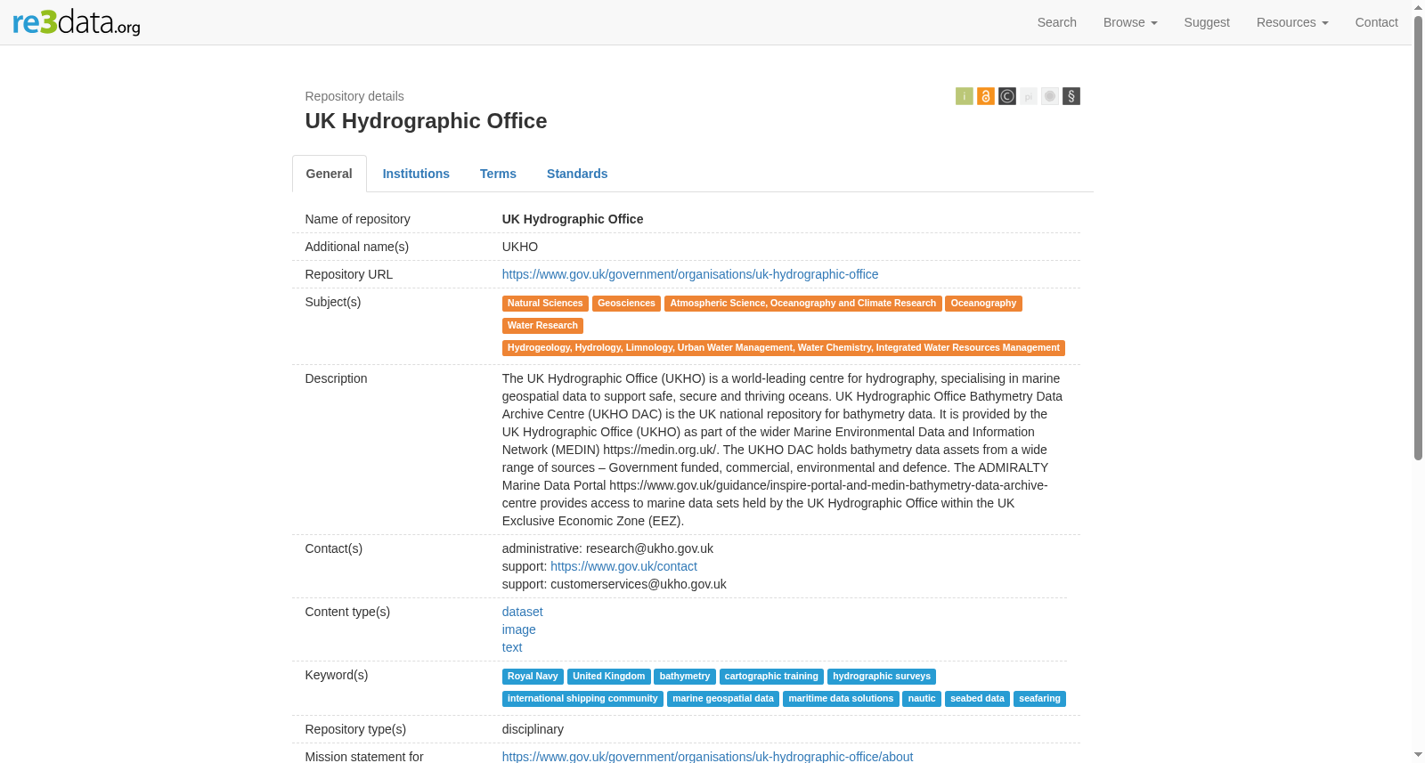Click the scrollbar up arrow
This screenshot has height=763, width=1425.
pyautogui.click(x=1418, y=6)
